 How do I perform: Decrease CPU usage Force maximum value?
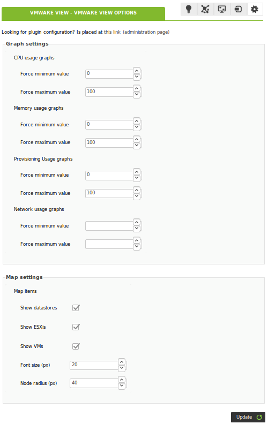[137, 95]
